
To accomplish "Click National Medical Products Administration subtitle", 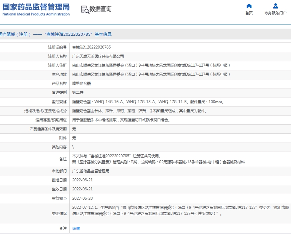I will 36,14.
